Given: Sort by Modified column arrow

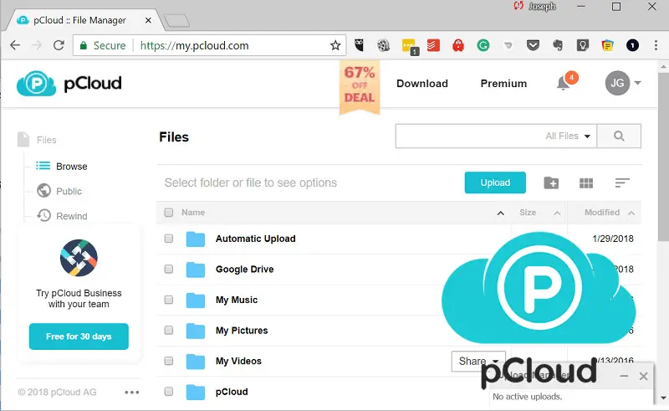Looking at the screenshot, I should [x=631, y=213].
